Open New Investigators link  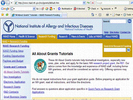pos(12,77)
